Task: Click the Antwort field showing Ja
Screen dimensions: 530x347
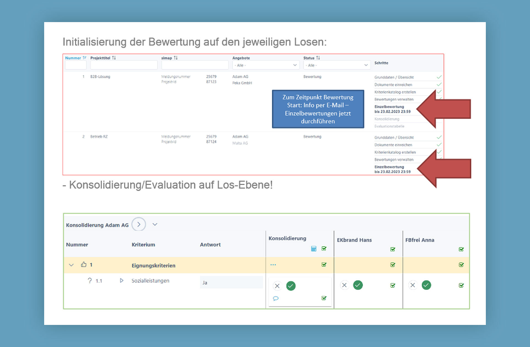Action: [x=231, y=282]
